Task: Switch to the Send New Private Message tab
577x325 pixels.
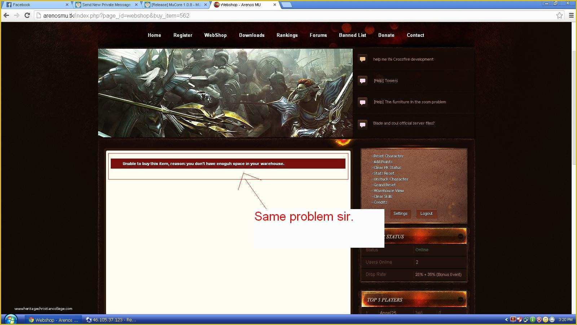Action: pos(106,5)
